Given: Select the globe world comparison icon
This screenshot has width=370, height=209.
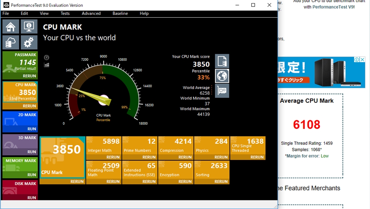Looking at the screenshot, I should coord(222,76).
